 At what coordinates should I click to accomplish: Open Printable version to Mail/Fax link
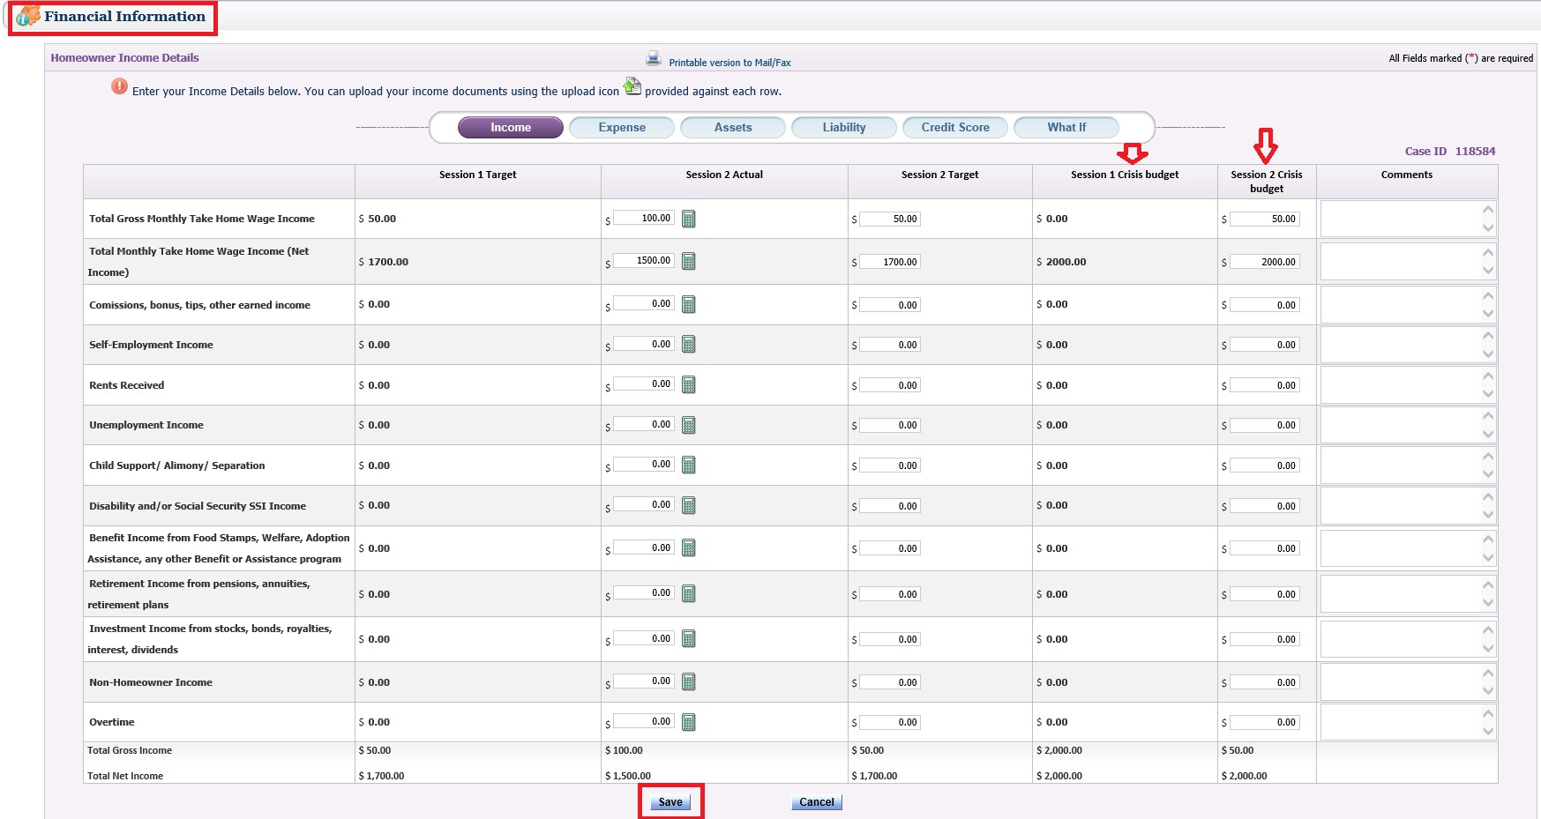coord(729,63)
